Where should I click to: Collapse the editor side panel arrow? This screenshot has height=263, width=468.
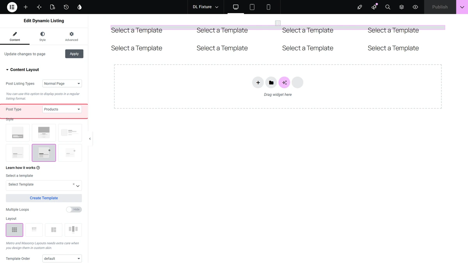tap(90, 139)
